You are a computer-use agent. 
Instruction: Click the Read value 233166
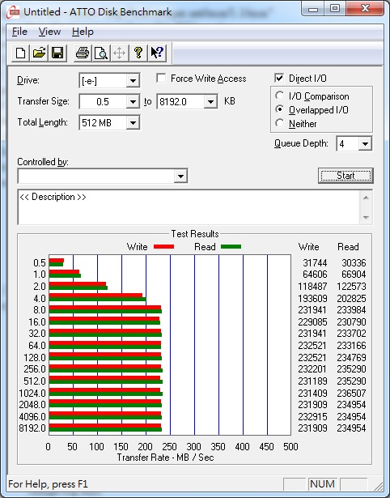tap(352, 346)
